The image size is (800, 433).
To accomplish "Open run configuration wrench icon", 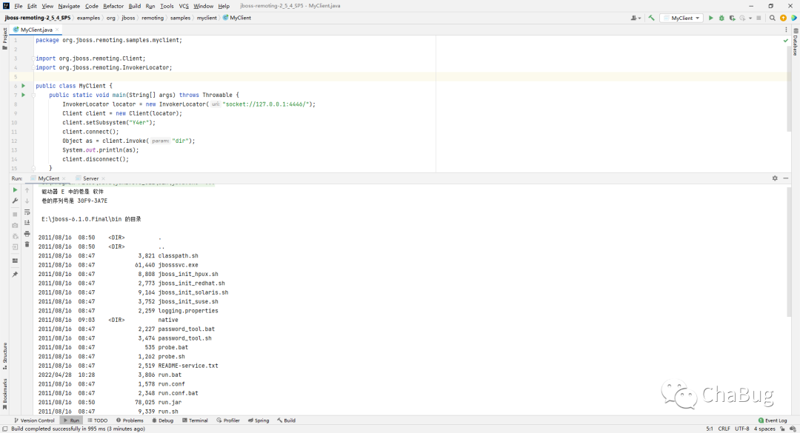I will tap(15, 201).
